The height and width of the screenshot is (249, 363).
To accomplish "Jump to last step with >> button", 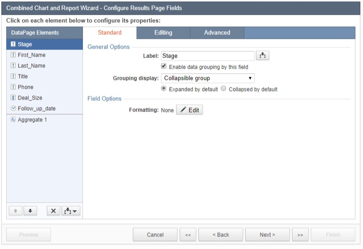I will (x=300, y=235).
